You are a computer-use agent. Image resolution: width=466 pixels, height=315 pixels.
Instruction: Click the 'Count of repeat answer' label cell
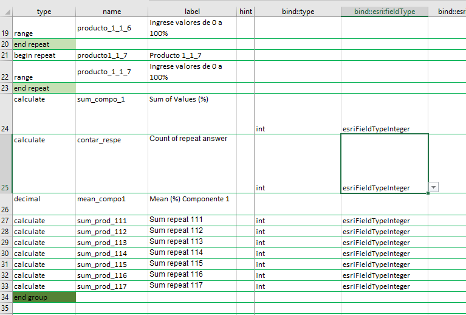point(192,164)
